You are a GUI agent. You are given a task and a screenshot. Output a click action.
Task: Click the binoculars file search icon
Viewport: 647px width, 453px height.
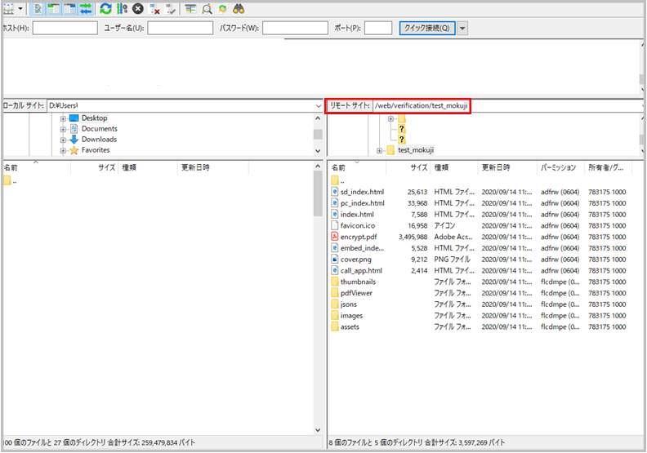pos(239,10)
